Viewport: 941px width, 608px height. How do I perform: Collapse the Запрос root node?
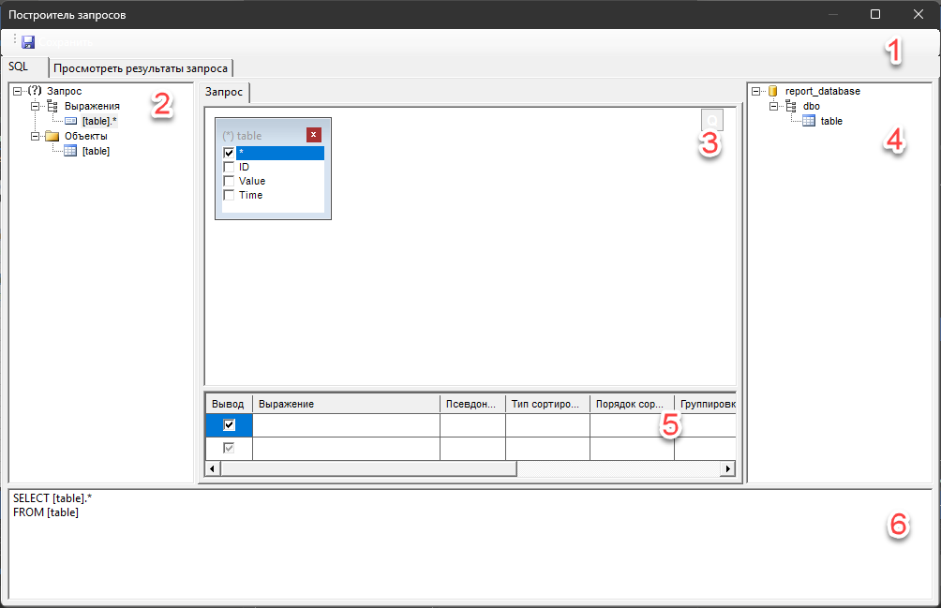(x=18, y=91)
